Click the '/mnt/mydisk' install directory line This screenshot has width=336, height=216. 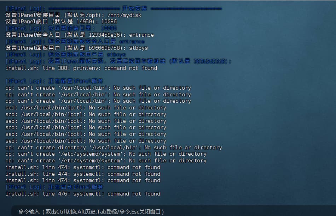[x=73, y=15]
